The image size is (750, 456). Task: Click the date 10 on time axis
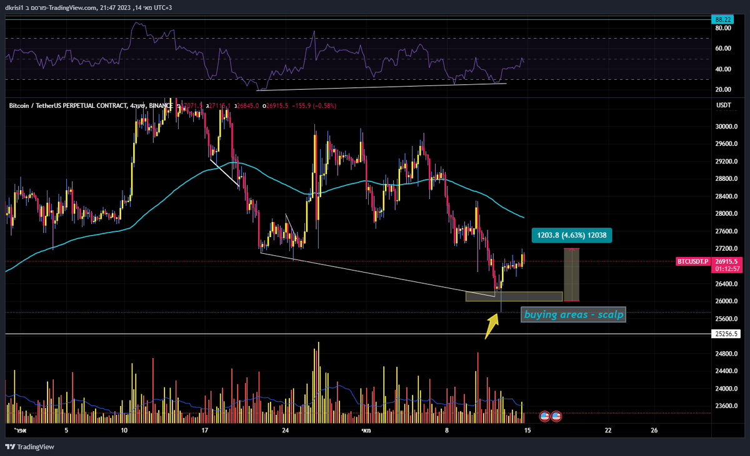point(124,430)
